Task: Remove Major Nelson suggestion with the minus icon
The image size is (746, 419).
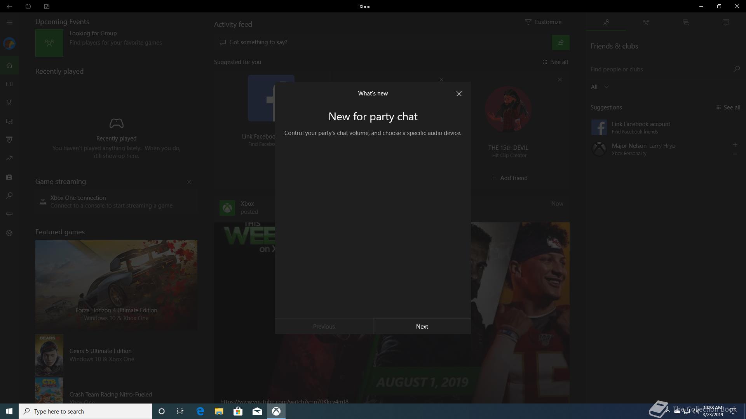Action: 735,154
